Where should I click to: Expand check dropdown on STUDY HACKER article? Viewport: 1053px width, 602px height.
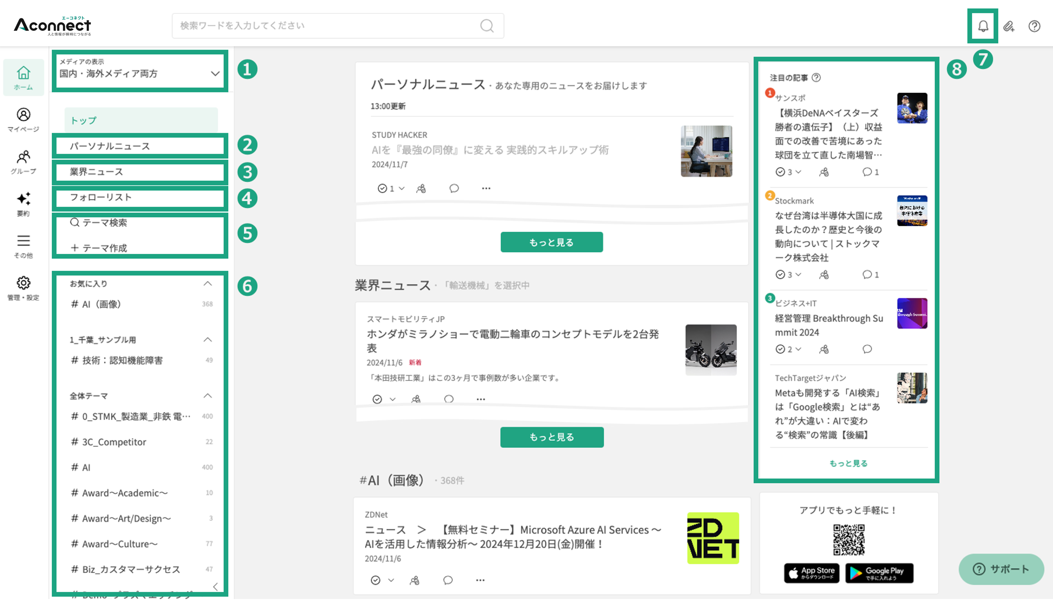tap(401, 188)
